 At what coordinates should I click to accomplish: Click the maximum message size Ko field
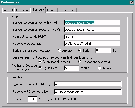[103, 51]
